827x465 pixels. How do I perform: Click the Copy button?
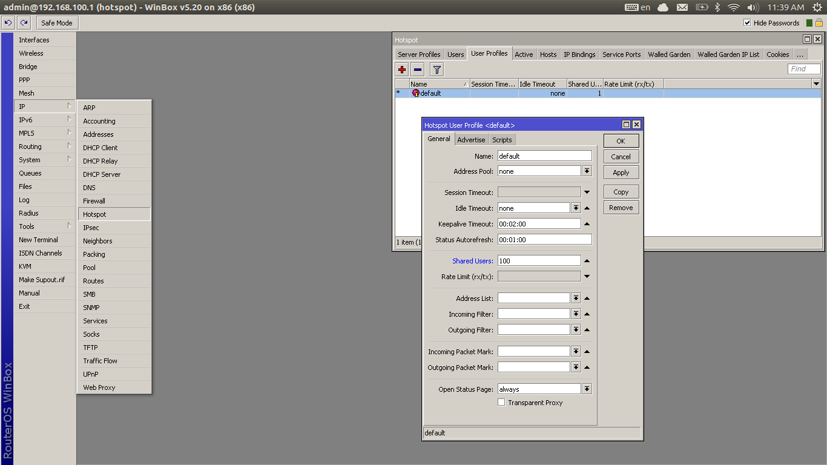(621, 192)
